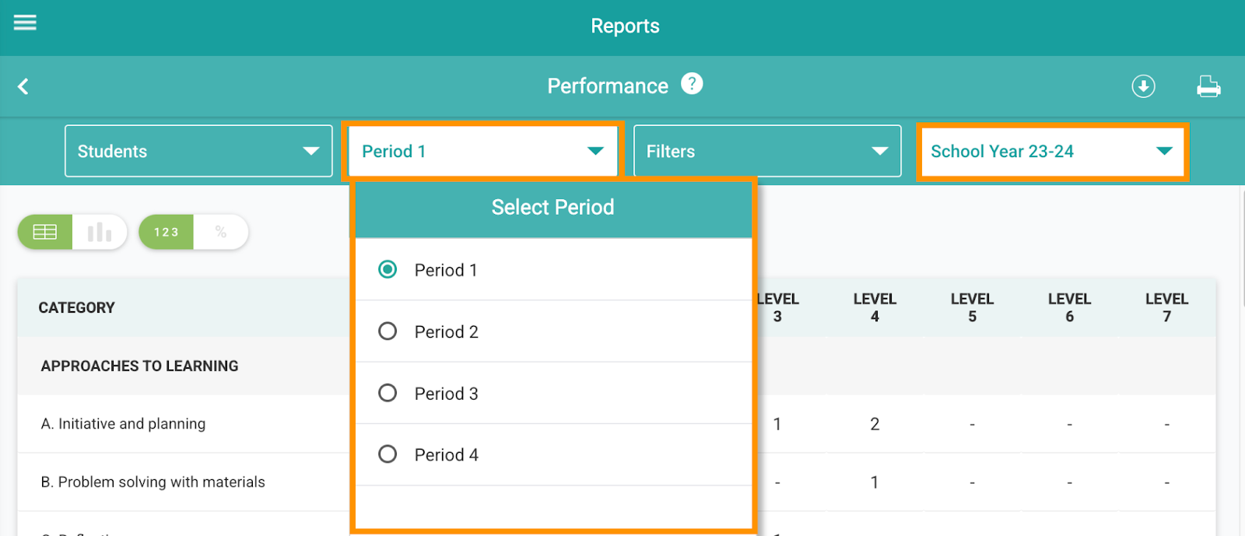The width and height of the screenshot is (1245, 536).
Task: Select Period 3 in the list
Action: coord(388,393)
